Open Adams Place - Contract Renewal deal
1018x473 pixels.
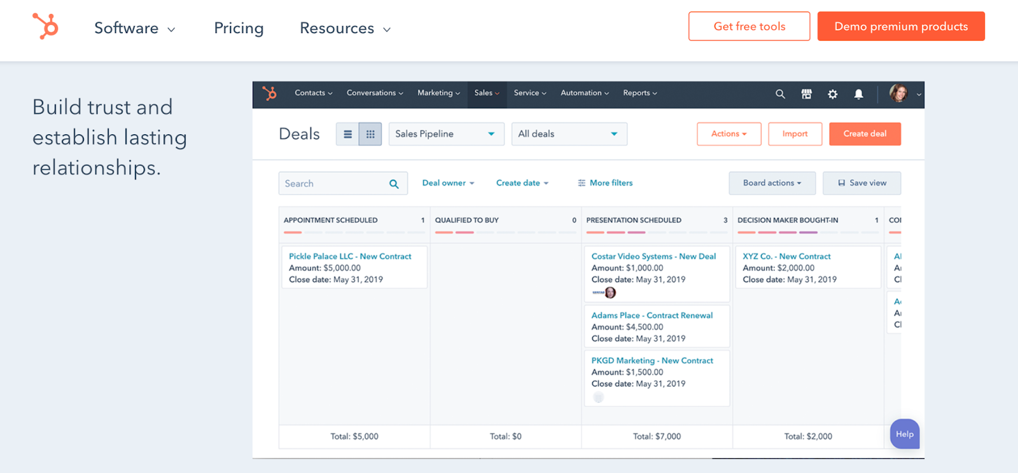click(x=652, y=315)
